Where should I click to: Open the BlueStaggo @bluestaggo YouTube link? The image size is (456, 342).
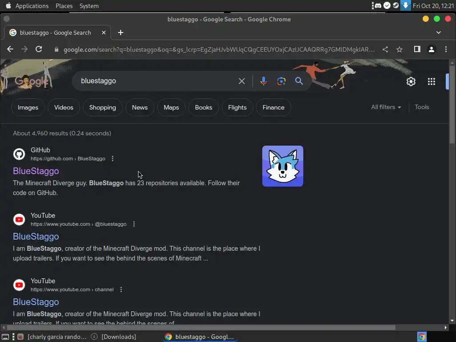(36, 236)
